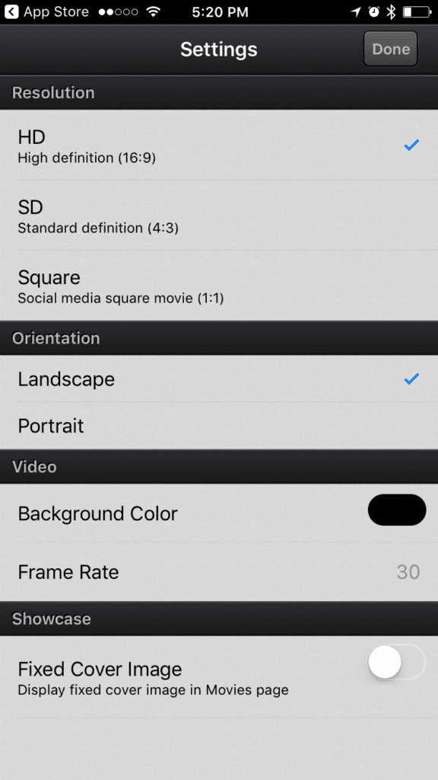Tap the checkmark beside Landscape
Screen dimensions: 438x780
411,379
